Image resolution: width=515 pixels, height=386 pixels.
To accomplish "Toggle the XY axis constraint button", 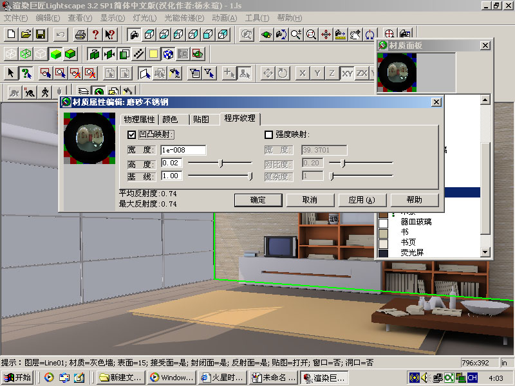I will pyautogui.click(x=348, y=73).
